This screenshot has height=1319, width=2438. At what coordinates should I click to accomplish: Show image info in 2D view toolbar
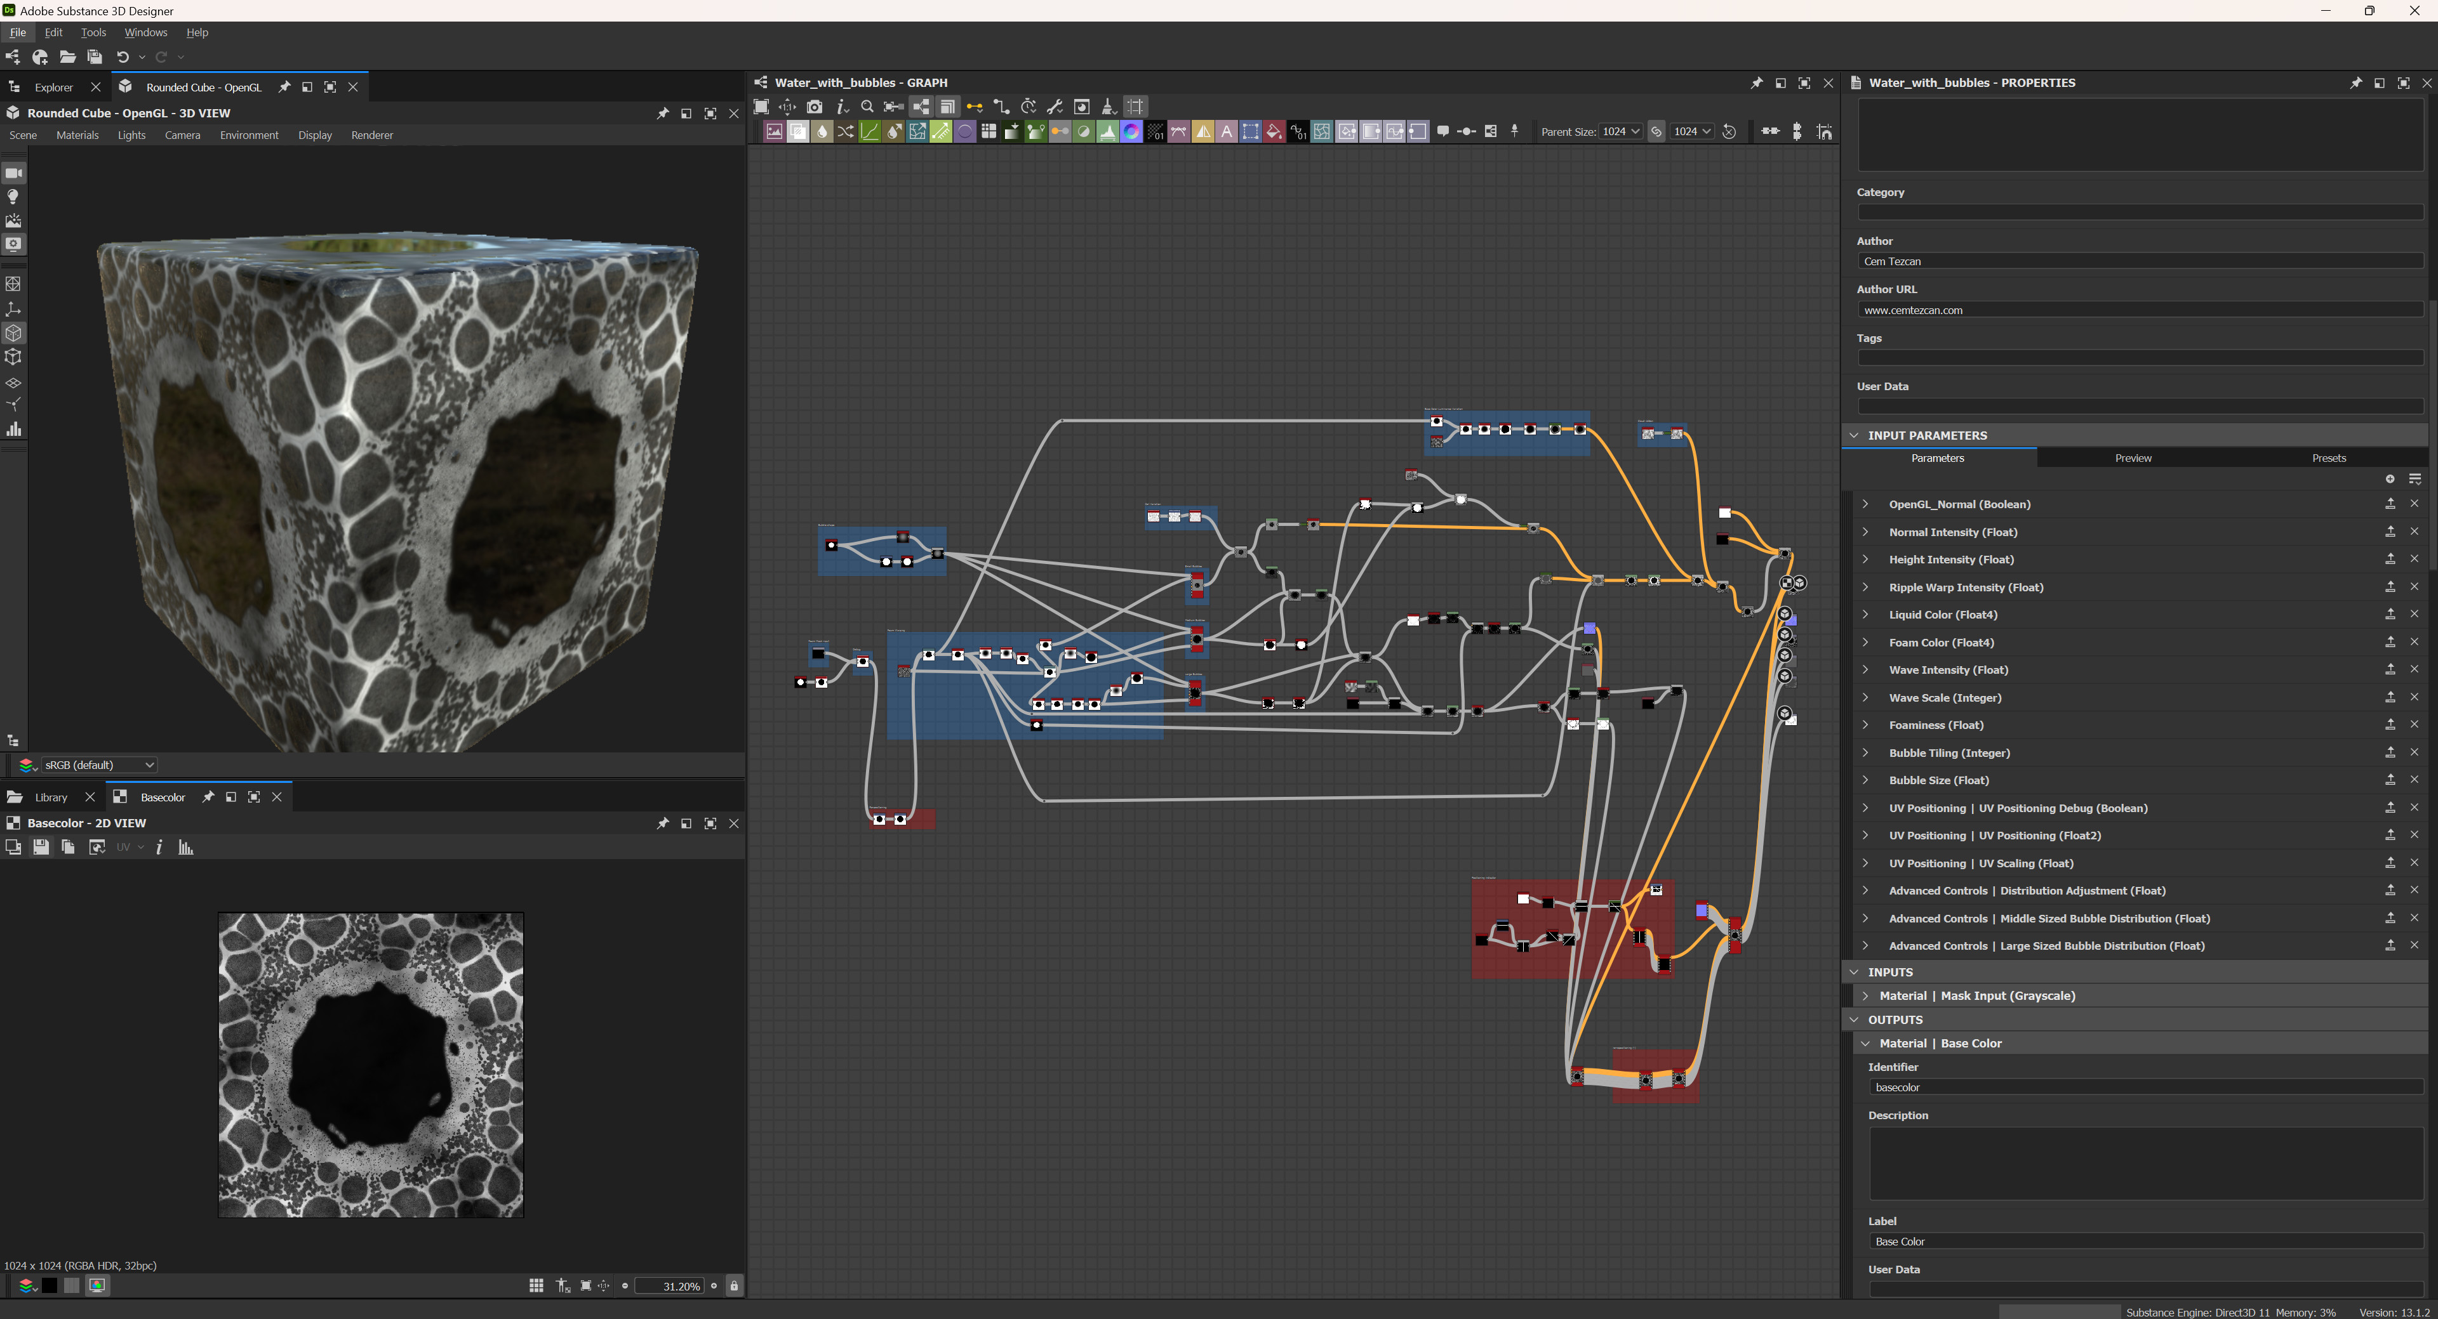pos(159,847)
